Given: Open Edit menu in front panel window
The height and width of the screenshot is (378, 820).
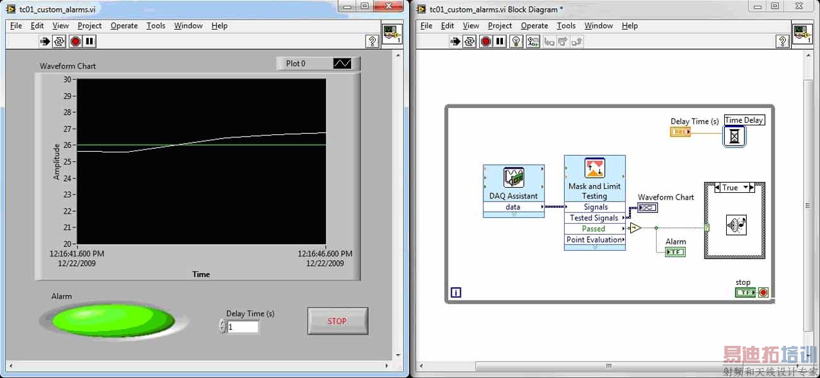Looking at the screenshot, I should 38,26.
